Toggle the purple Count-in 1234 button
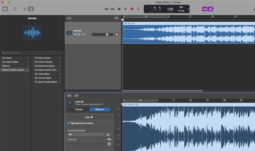255x151 pixels. pyautogui.click(x=205, y=9)
